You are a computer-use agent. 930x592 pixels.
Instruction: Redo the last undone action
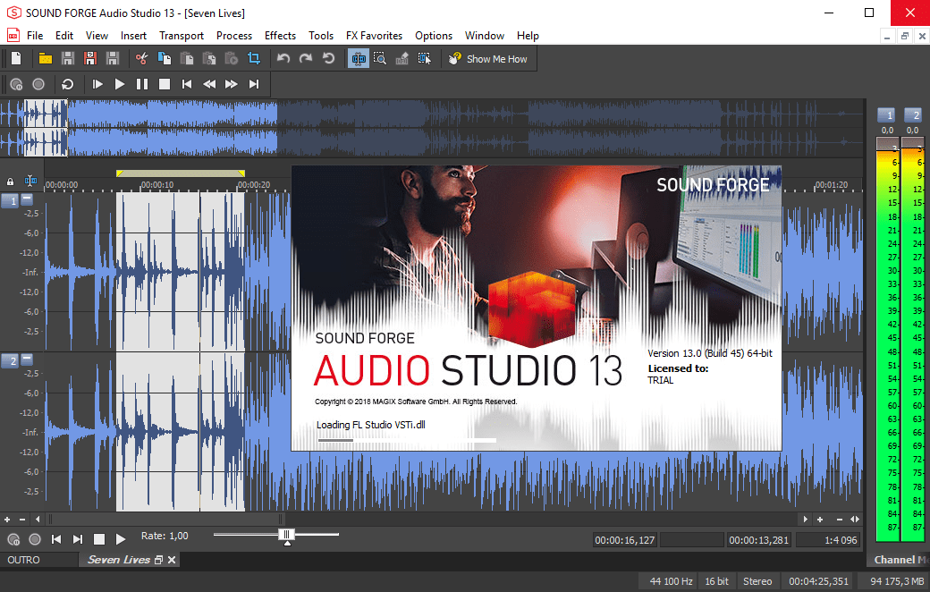(x=306, y=58)
